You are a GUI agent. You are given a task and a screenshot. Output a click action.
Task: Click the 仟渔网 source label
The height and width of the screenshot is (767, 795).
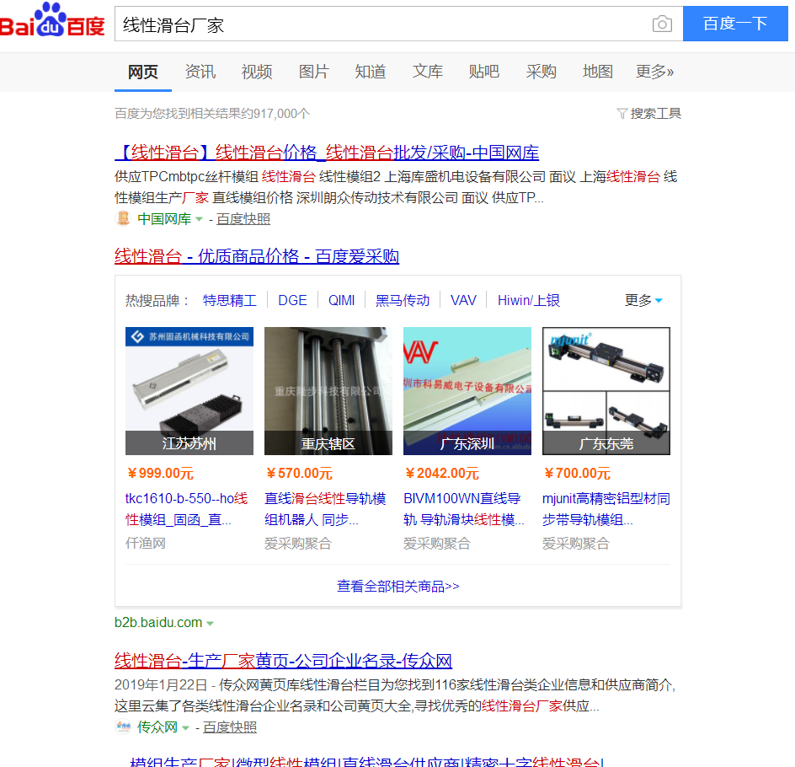point(146,544)
